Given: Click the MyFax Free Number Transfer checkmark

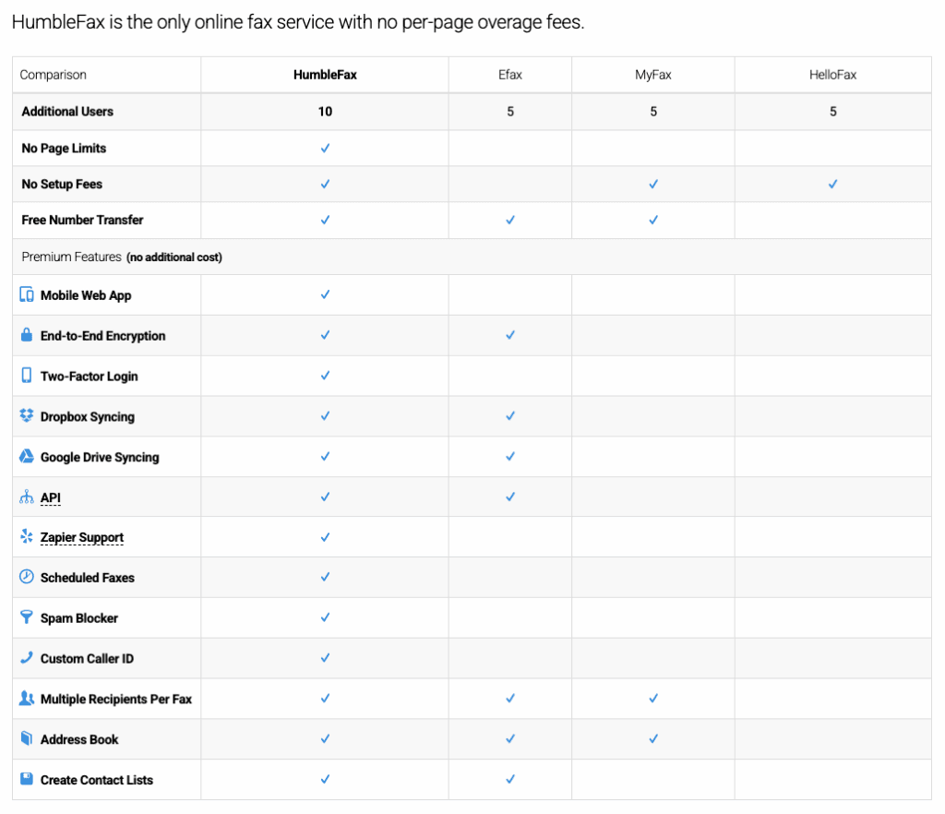Looking at the screenshot, I should pos(653,221).
